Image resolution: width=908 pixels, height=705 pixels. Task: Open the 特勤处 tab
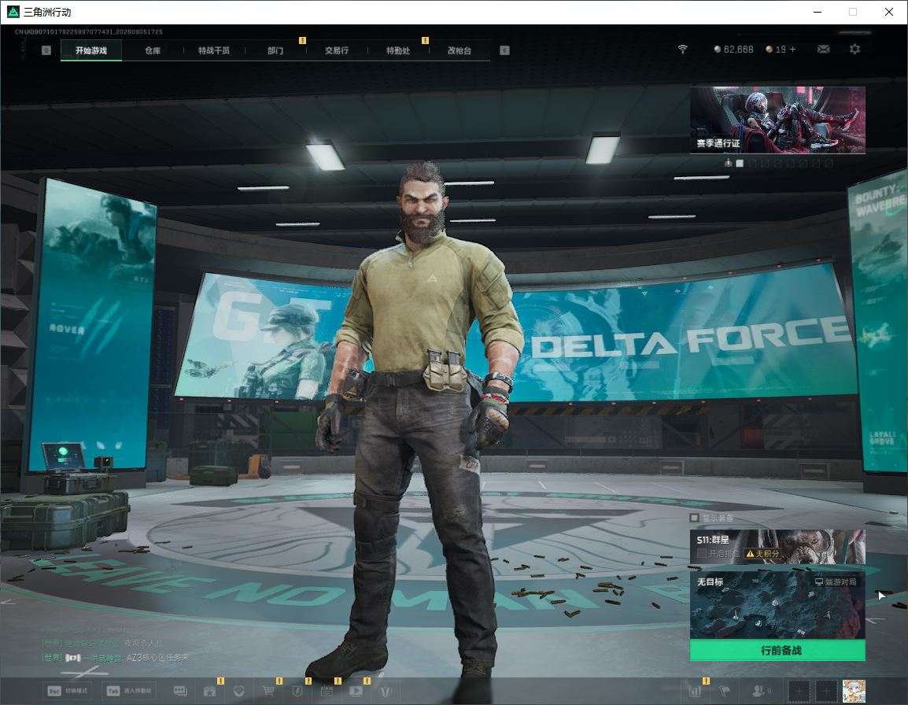coord(398,50)
